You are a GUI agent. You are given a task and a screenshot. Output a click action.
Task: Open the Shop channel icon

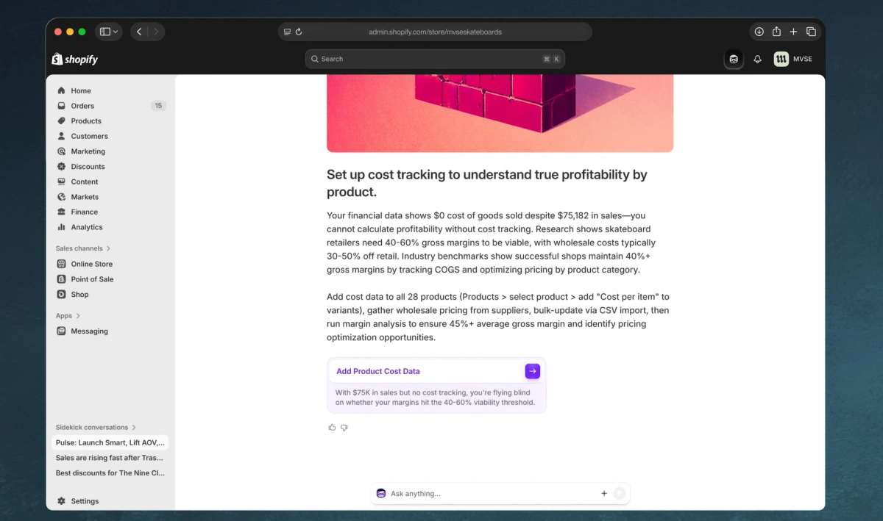[x=62, y=295]
